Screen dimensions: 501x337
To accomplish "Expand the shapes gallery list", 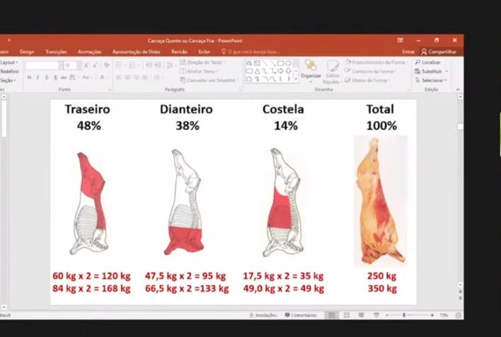I will 297,79.
